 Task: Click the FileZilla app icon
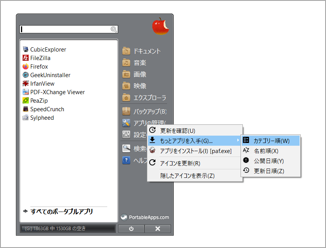pos(26,58)
